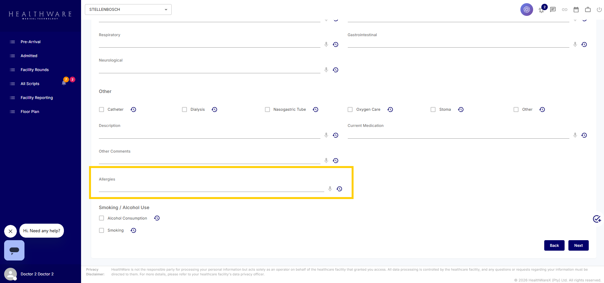View history for Respiratory field
The height and width of the screenshot is (283, 604).
click(335, 44)
